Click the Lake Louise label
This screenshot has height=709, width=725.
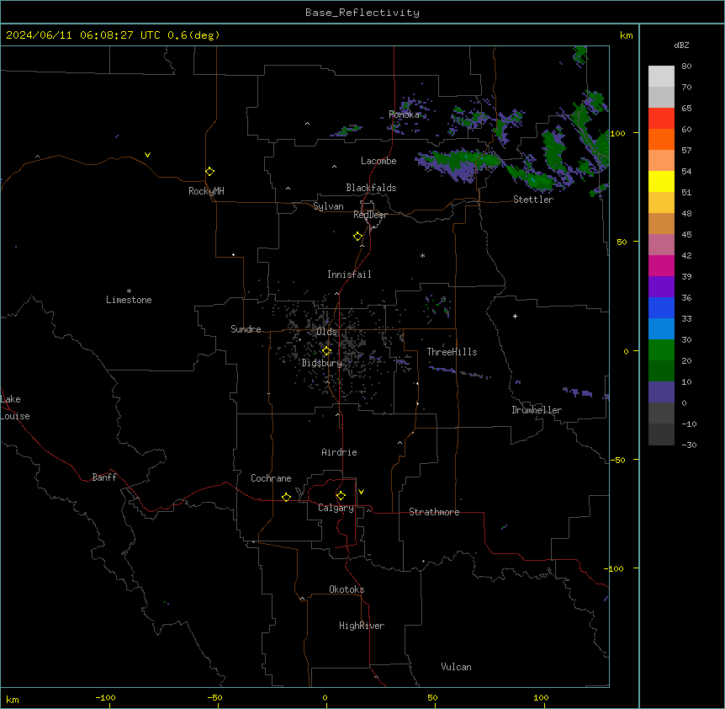tap(15, 408)
